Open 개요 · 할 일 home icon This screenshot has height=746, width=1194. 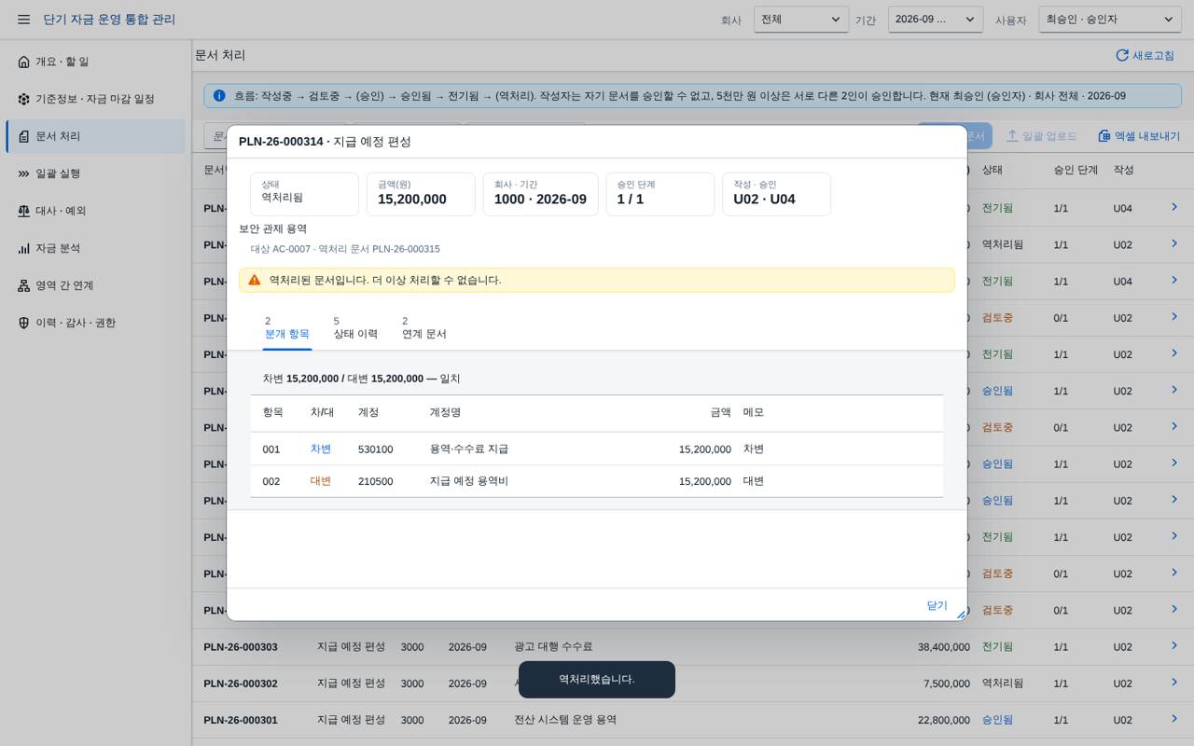[24, 62]
